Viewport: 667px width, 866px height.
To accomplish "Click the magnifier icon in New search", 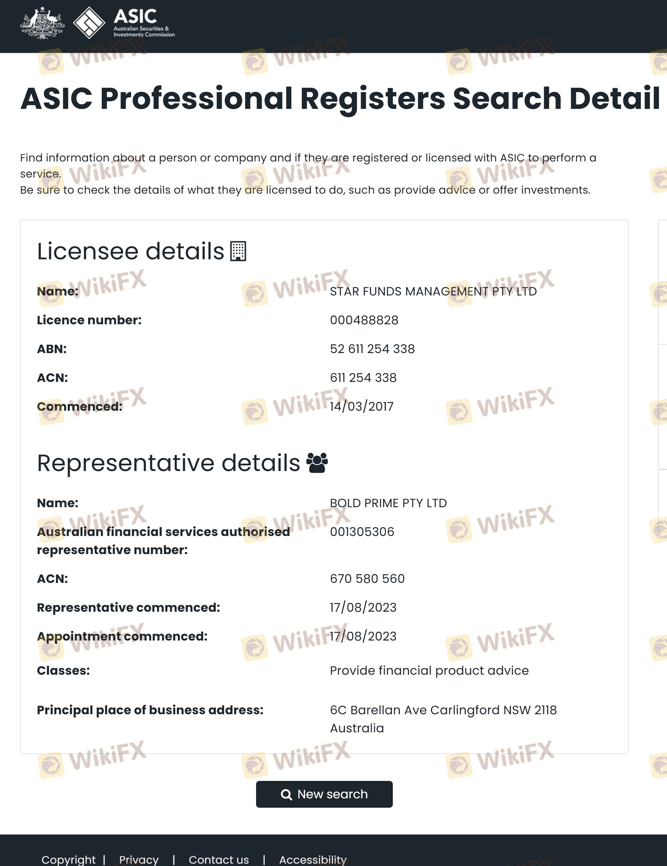I will click(286, 794).
